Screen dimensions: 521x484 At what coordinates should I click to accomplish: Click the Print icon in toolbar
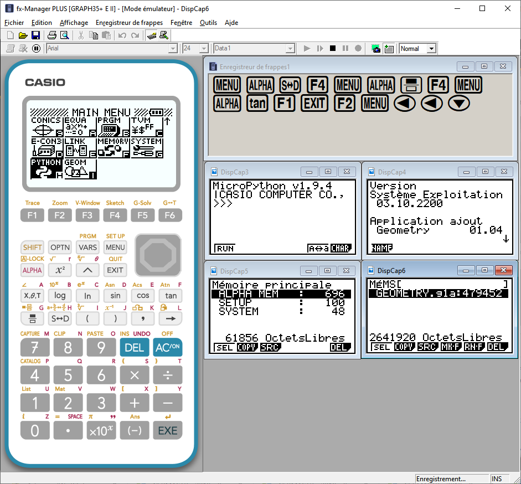tap(52, 35)
